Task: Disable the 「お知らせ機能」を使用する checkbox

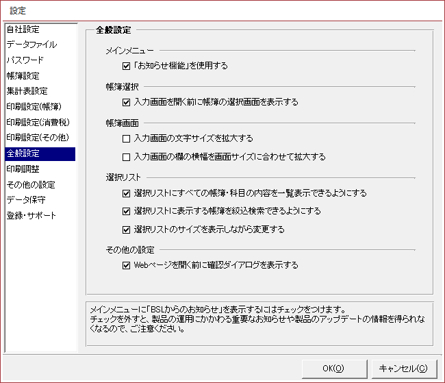Action: click(126, 66)
